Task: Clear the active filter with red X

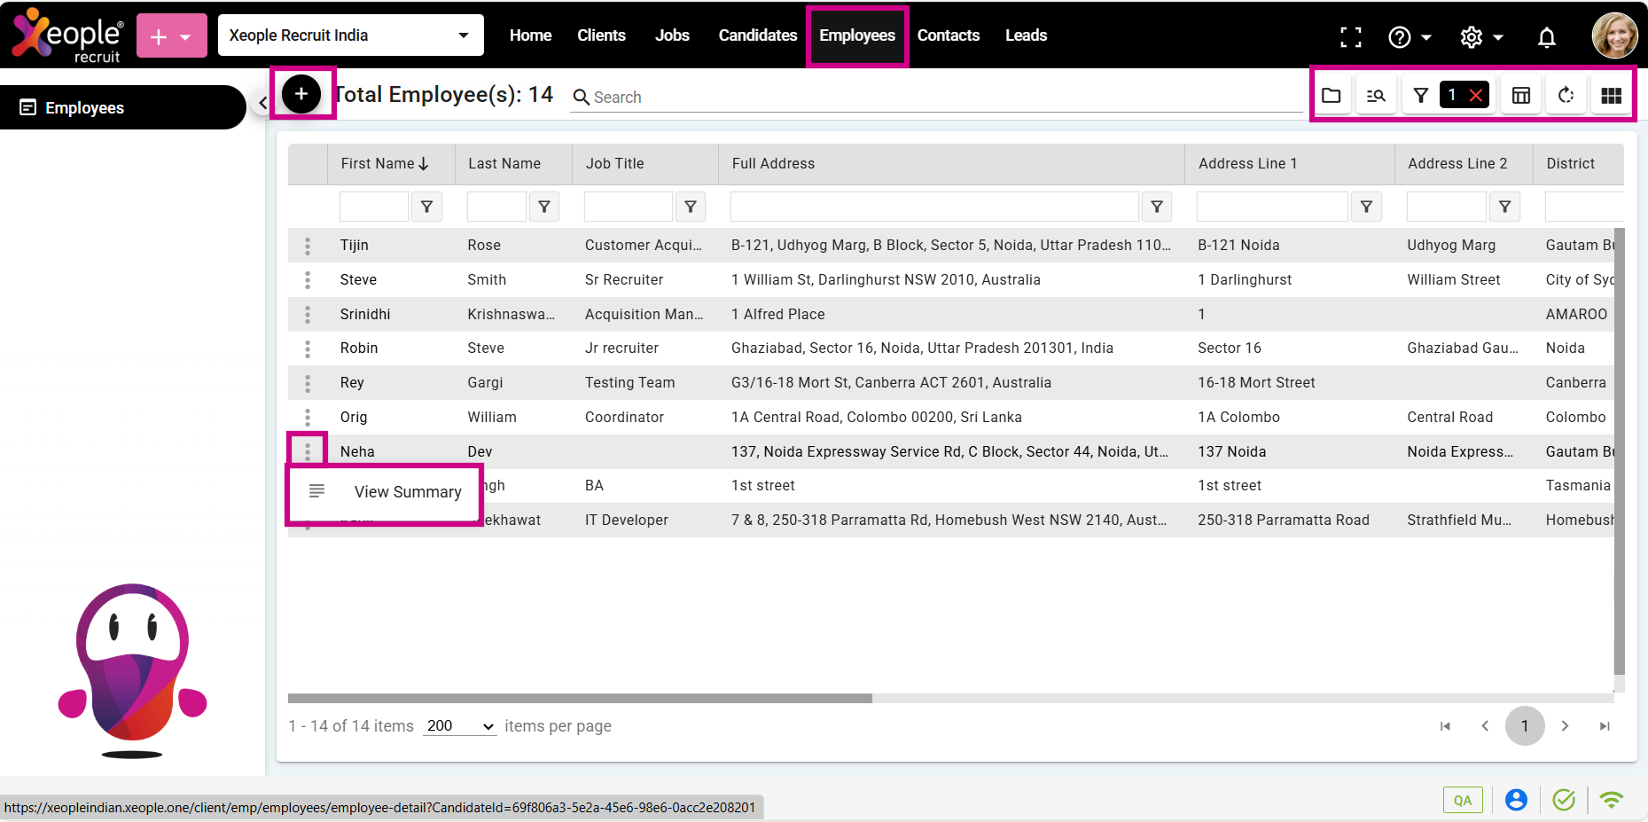Action: pyautogui.click(x=1476, y=95)
